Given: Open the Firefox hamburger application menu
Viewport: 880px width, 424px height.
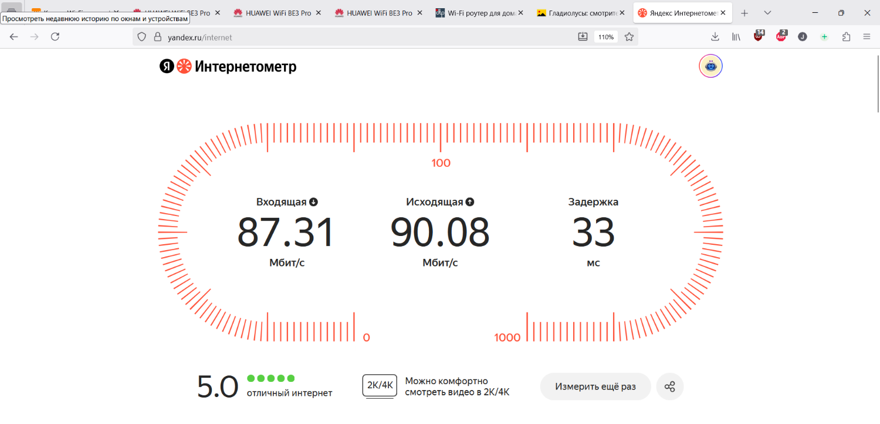Looking at the screenshot, I should pos(867,37).
